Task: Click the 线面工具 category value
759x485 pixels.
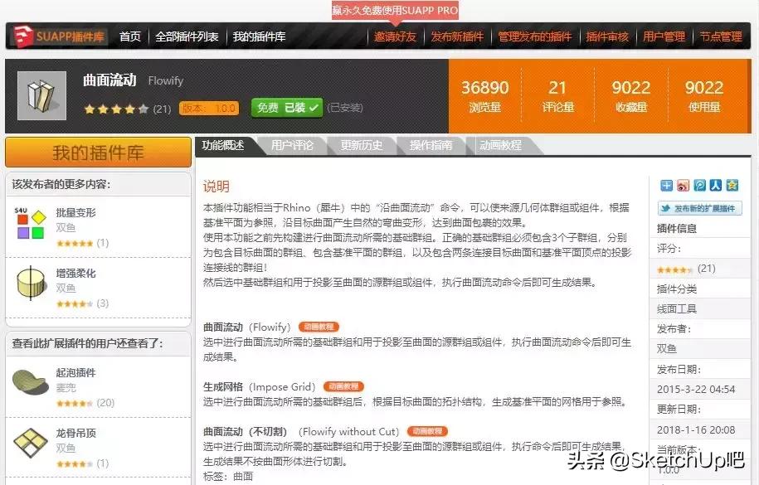Action: point(676,308)
